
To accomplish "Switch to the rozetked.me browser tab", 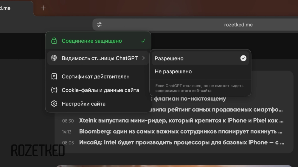I will click(x=9, y=8).
